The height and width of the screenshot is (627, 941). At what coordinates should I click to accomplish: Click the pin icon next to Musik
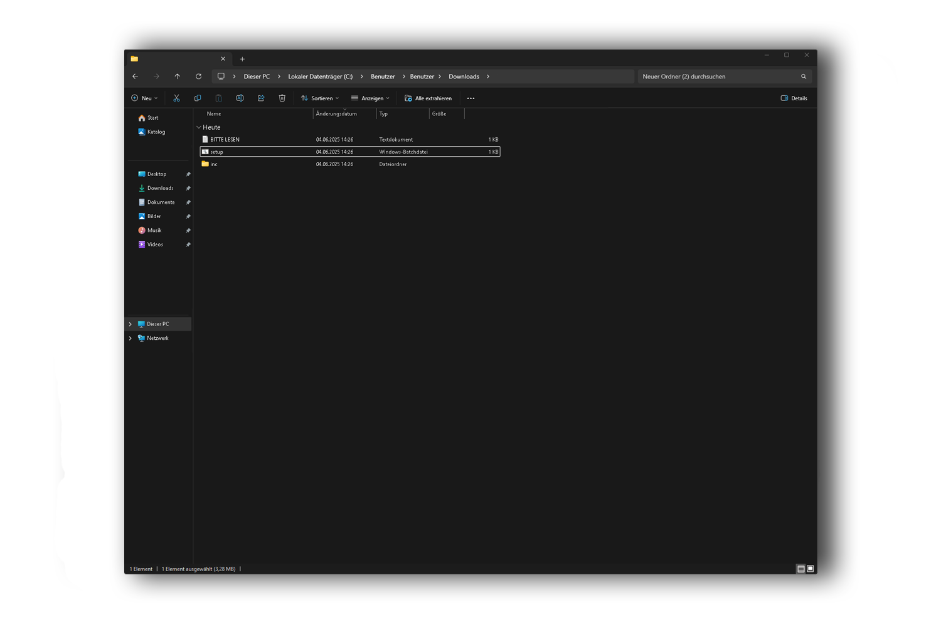point(188,231)
